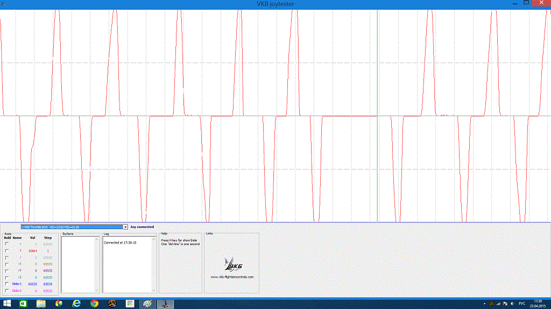Tick the Bold checkbox for rZ axis

7,277
